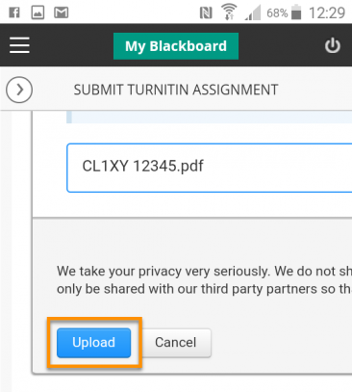This screenshot has height=392, width=352.
Task: Tap the power logout icon
Action: (x=333, y=45)
